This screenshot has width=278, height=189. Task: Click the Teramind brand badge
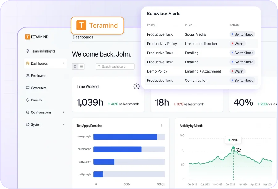[97, 26]
